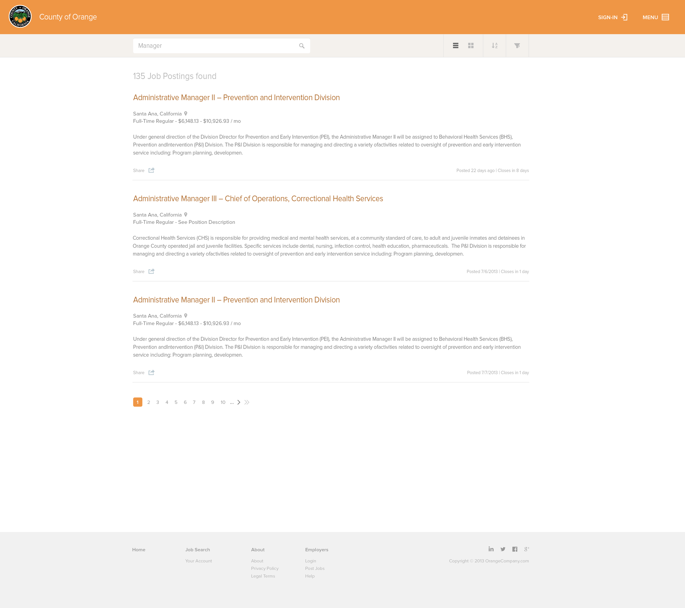Open Login link under Employers

[310, 561]
